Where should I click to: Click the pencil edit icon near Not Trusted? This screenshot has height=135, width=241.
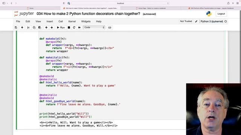[196, 21]
